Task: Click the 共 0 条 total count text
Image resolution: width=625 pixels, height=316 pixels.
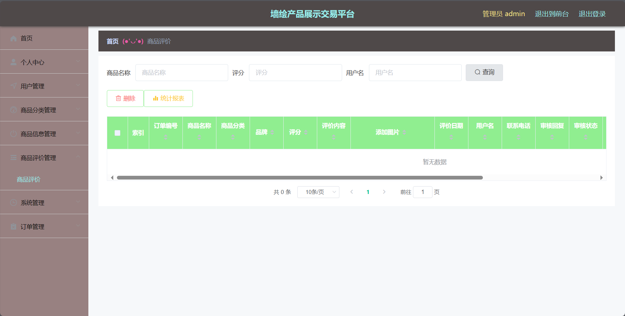Action: pos(282,192)
